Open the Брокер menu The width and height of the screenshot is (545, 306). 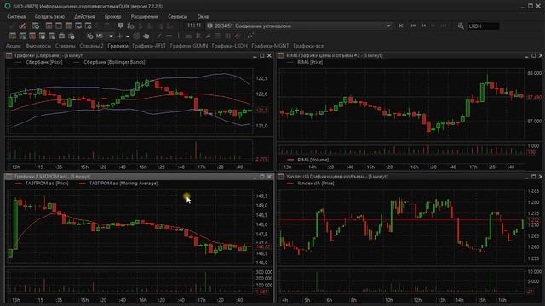click(x=112, y=17)
